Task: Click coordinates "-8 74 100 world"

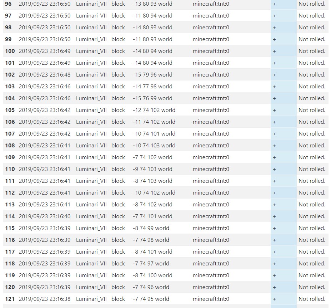Action: click(152, 275)
